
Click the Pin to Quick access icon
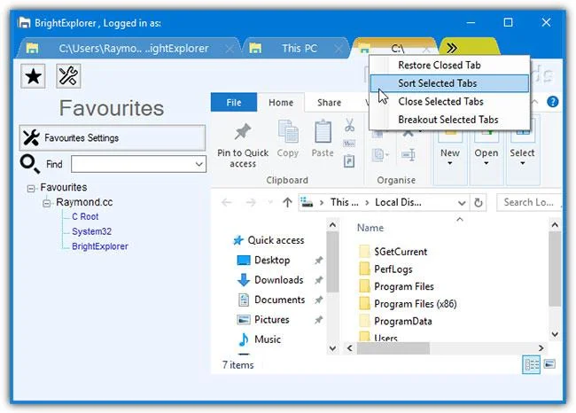coord(243,131)
